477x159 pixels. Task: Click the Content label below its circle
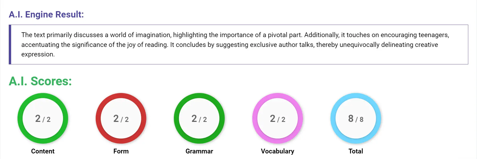point(43,151)
